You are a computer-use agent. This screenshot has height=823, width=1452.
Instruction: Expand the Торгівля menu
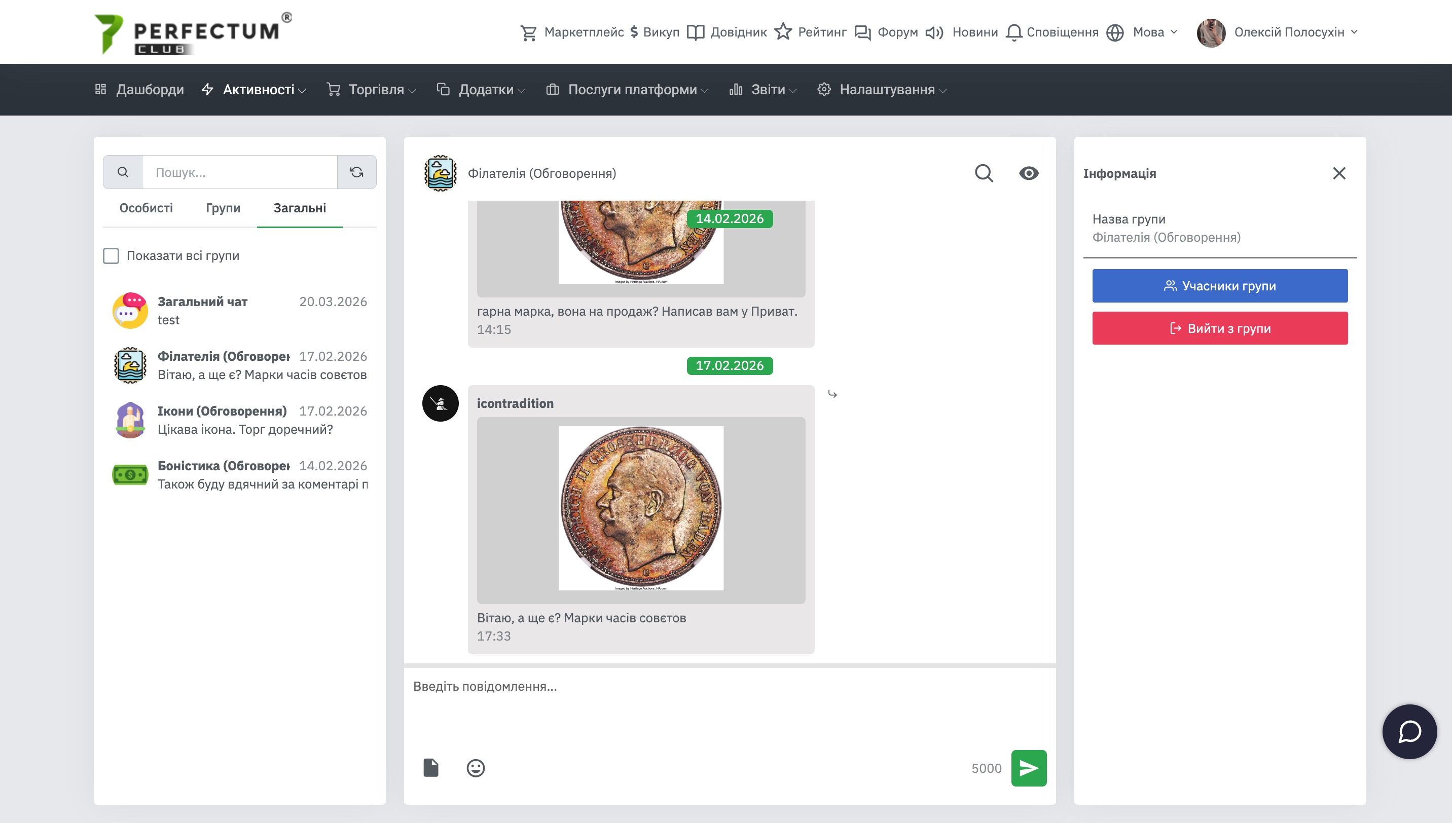(376, 89)
